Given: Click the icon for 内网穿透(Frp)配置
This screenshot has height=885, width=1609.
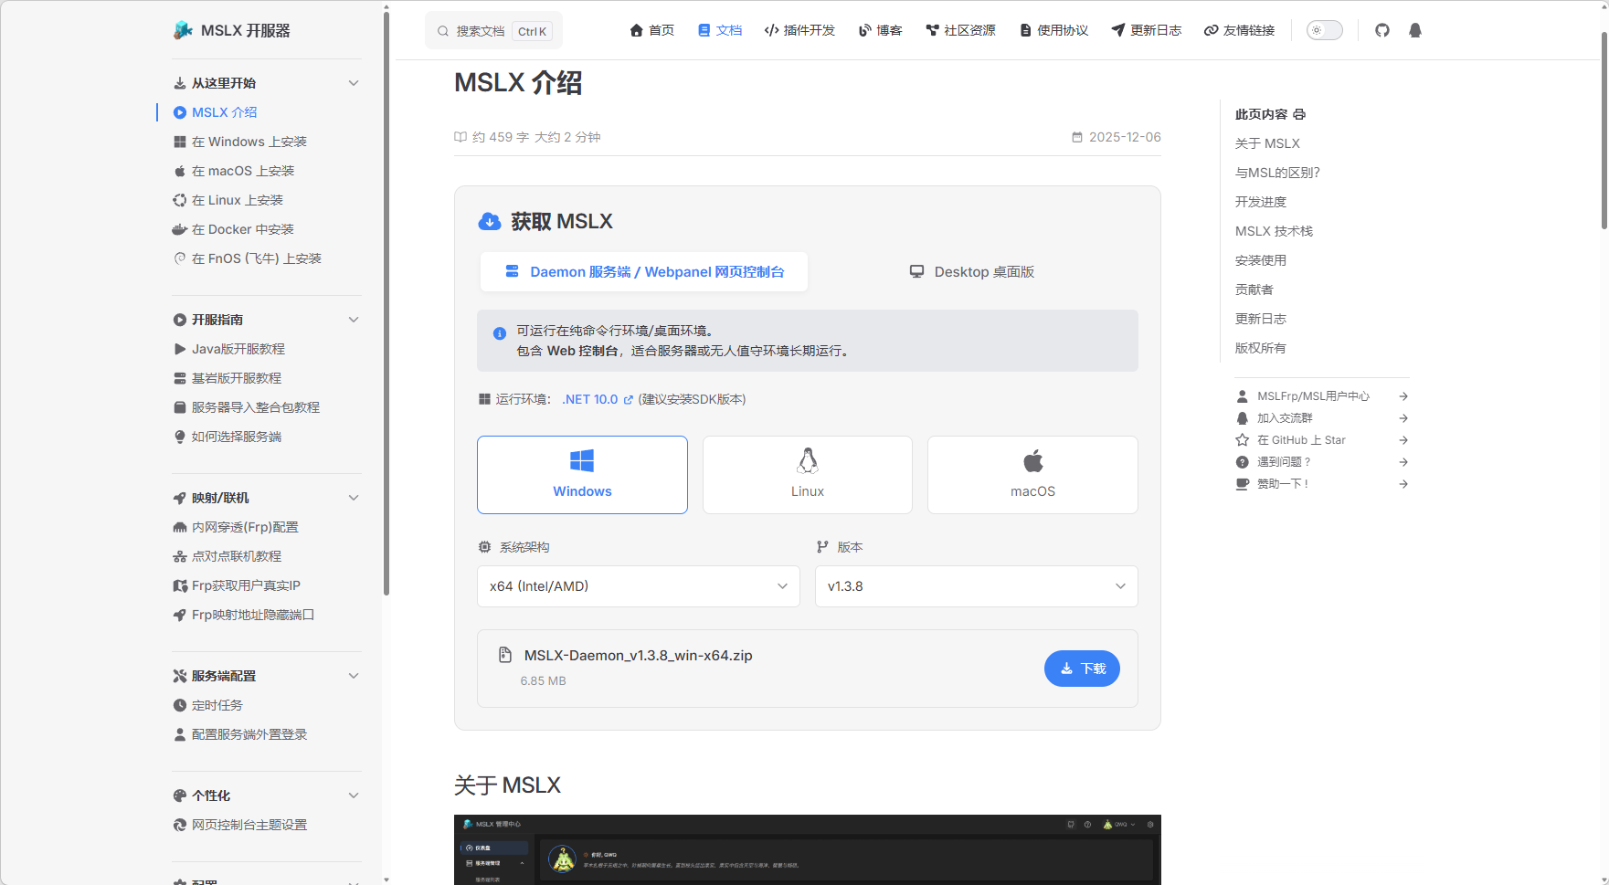Looking at the screenshot, I should 180,527.
